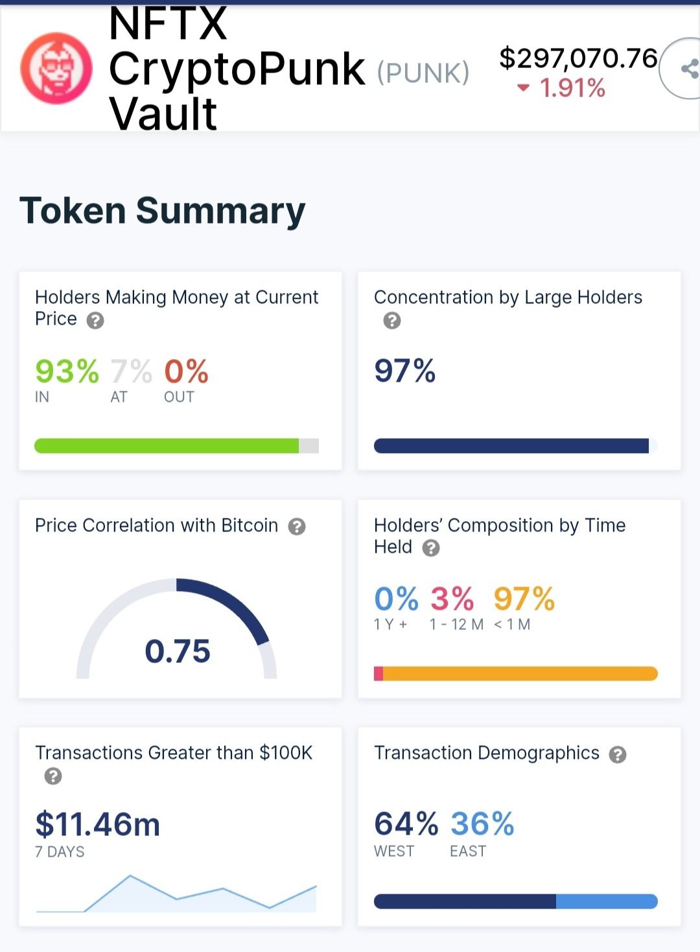Click the 7-day large transactions sparkline chart
The height and width of the screenshot is (952, 700).
(176, 894)
